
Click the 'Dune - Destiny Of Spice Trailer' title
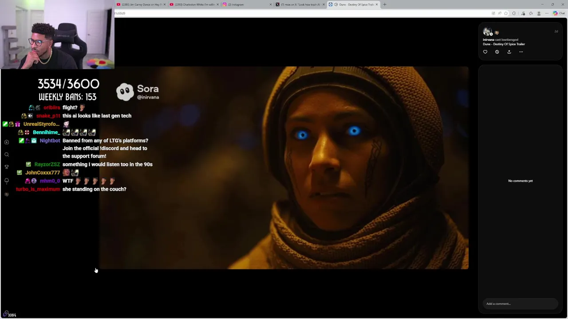pos(504,44)
